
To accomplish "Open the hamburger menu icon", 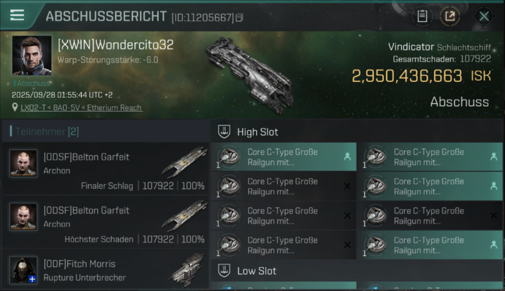I will [17, 15].
